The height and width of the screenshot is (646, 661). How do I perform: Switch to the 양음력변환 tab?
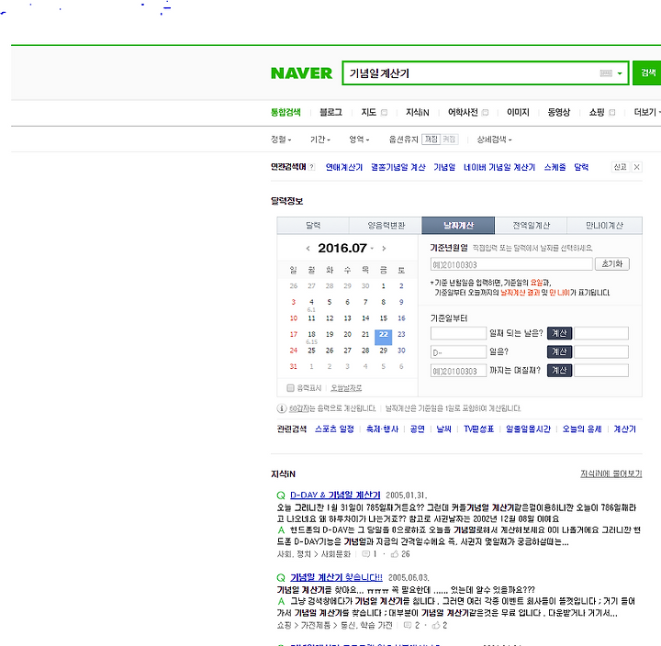tap(386, 226)
